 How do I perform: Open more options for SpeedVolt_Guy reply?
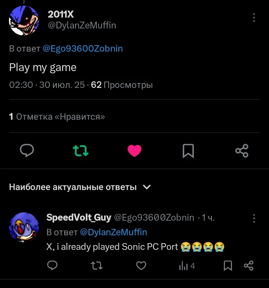point(254,218)
